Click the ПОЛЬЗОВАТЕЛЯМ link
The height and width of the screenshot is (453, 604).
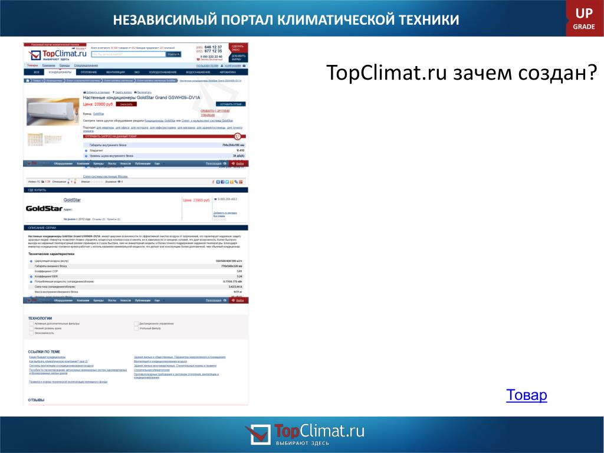tap(207, 66)
